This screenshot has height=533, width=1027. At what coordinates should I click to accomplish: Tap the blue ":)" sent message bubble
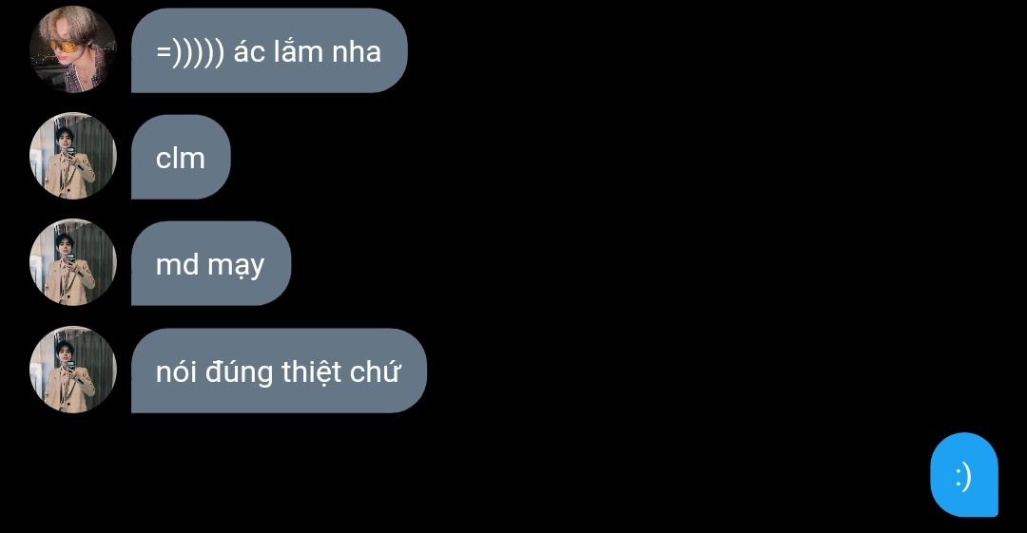(964, 475)
